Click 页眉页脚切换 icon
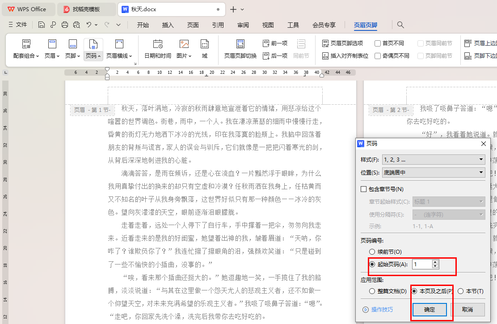Screen dimensions: 497x324 click(x=240, y=44)
